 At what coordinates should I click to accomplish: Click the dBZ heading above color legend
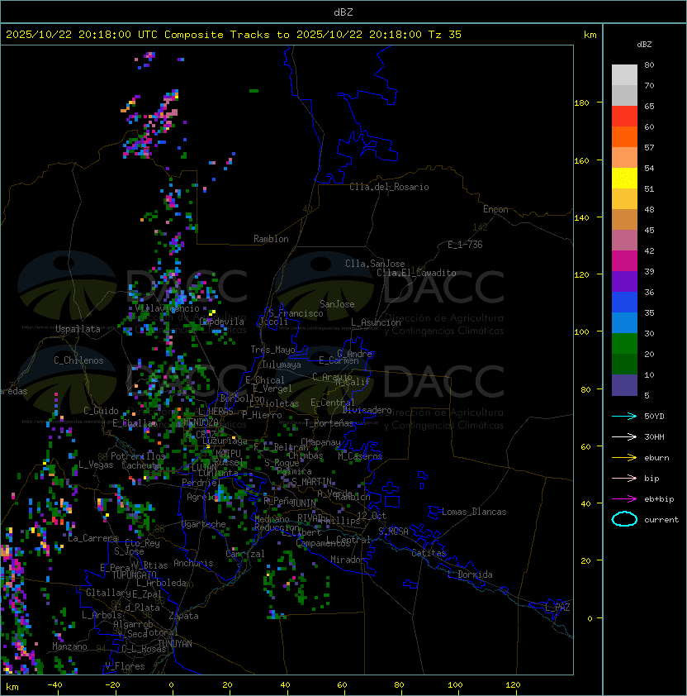point(644,45)
